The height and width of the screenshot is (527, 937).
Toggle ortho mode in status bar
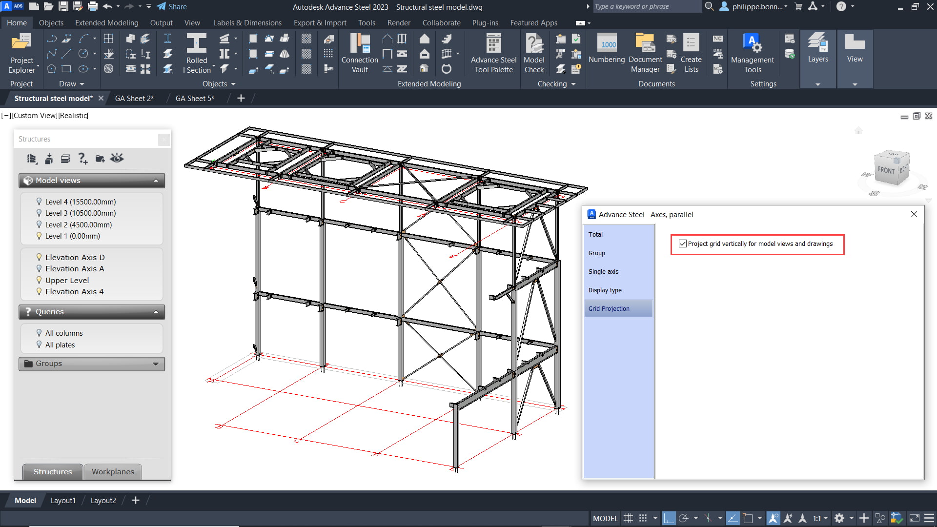pos(669,518)
